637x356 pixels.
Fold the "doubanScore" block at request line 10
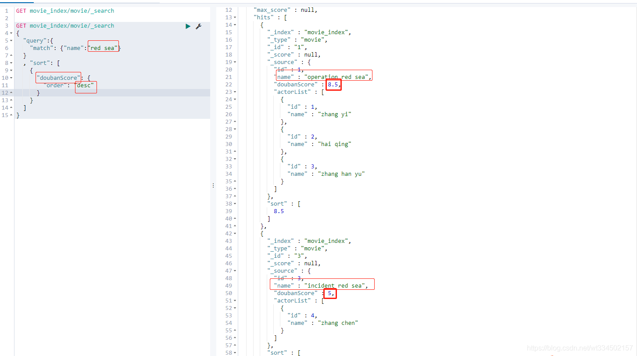[11, 78]
